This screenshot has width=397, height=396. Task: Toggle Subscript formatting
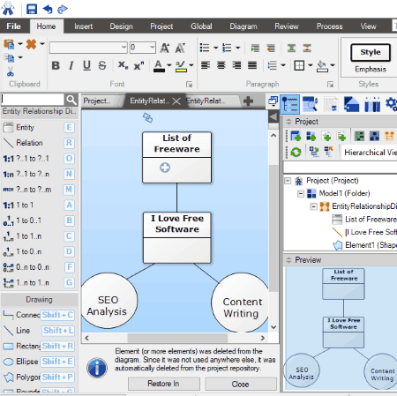123,65
